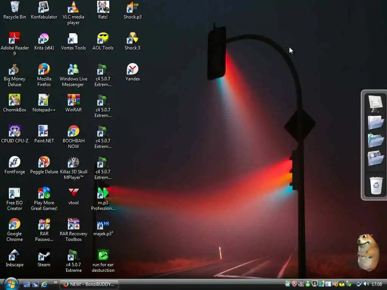The width and height of the screenshot is (387, 290).
Task: Select the Shock.p3 shortcut
Action: coord(133,10)
